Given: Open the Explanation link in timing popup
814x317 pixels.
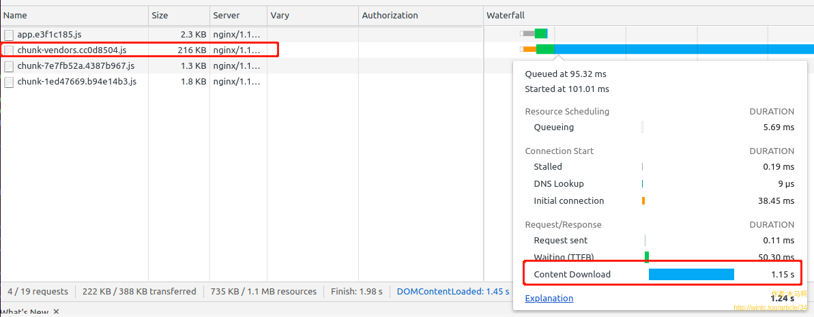Looking at the screenshot, I should (x=549, y=299).
